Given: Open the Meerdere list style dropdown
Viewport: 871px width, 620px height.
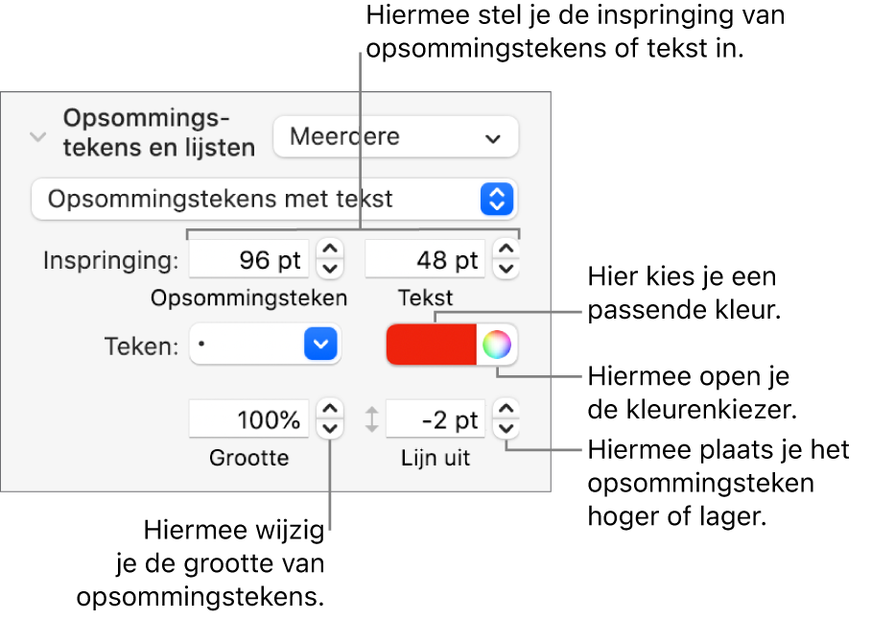Looking at the screenshot, I should tap(395, 137).
